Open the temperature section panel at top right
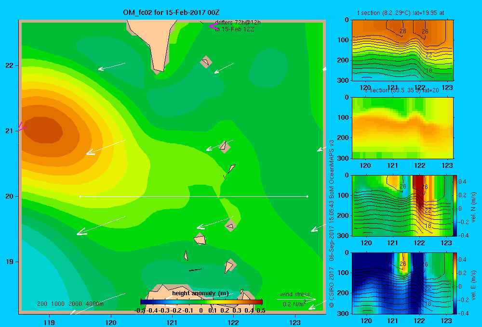The height and width of the screenshot is (327, 482). pos(402,50)
